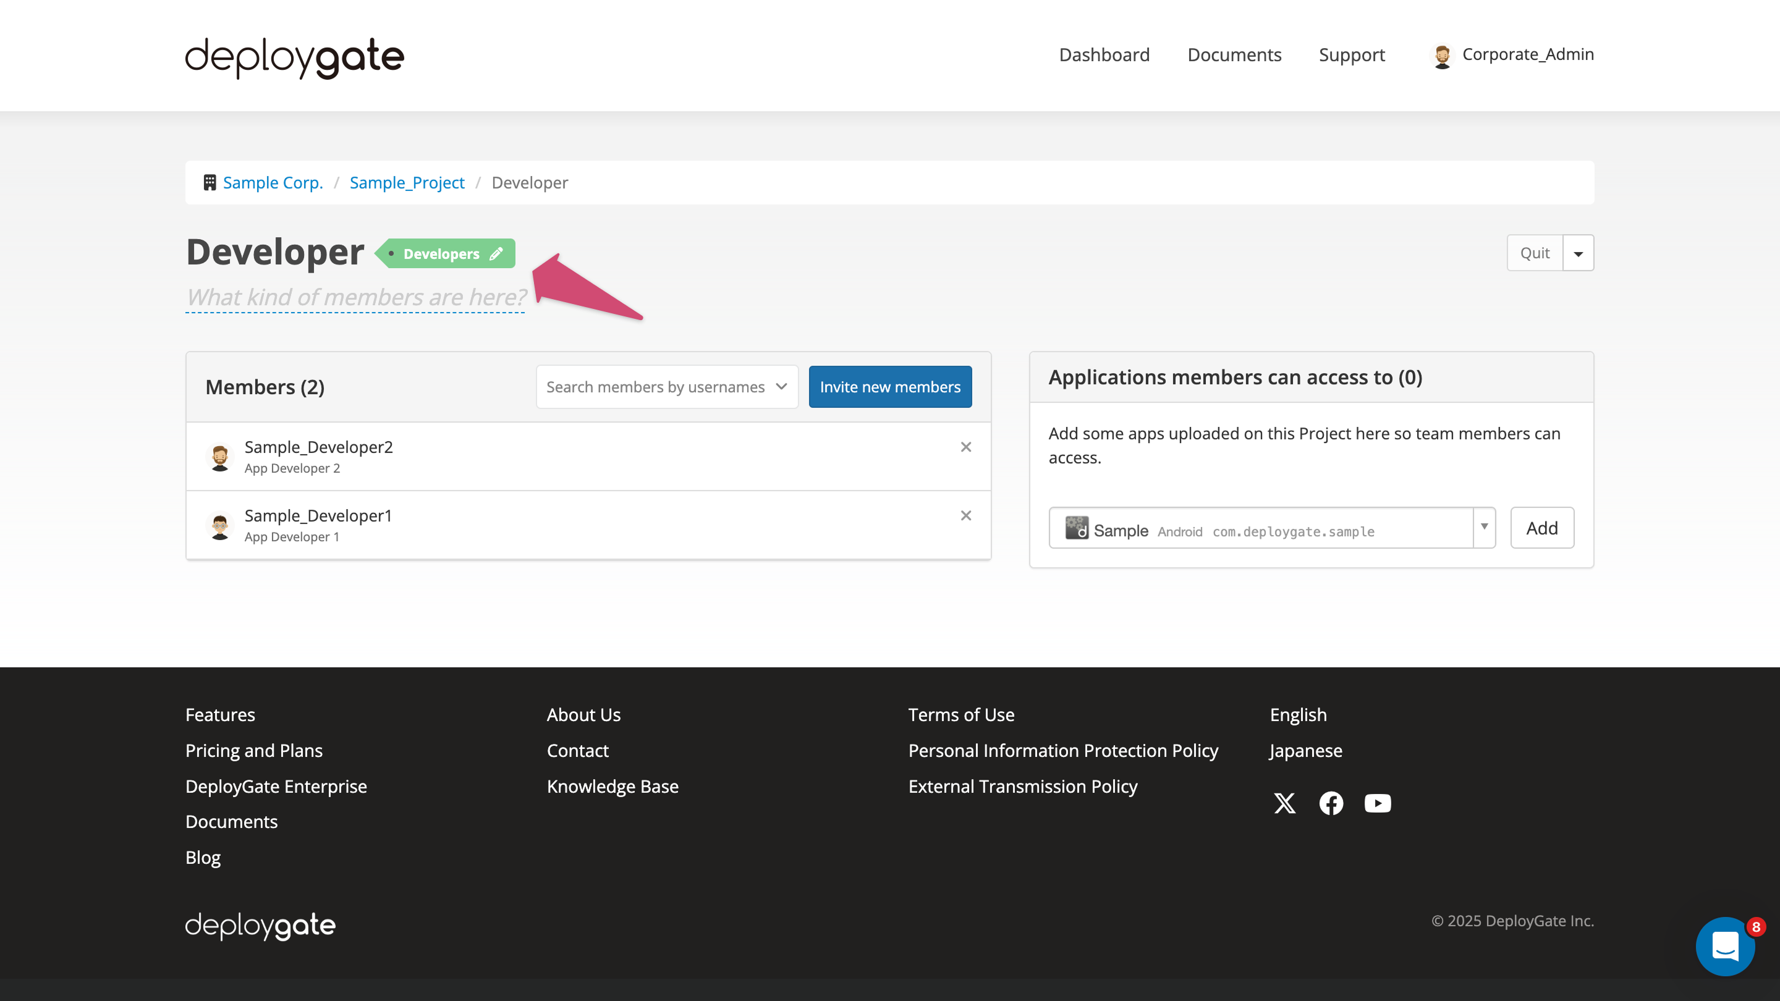1780x1001 pixels.
Task: Click the Developers role tag
Action: pyautogui.click(x=445, y=253)
